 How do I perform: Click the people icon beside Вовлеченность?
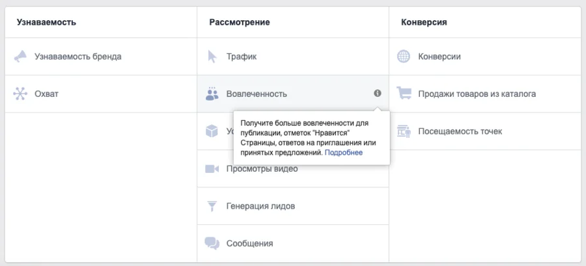click(212, 94)
